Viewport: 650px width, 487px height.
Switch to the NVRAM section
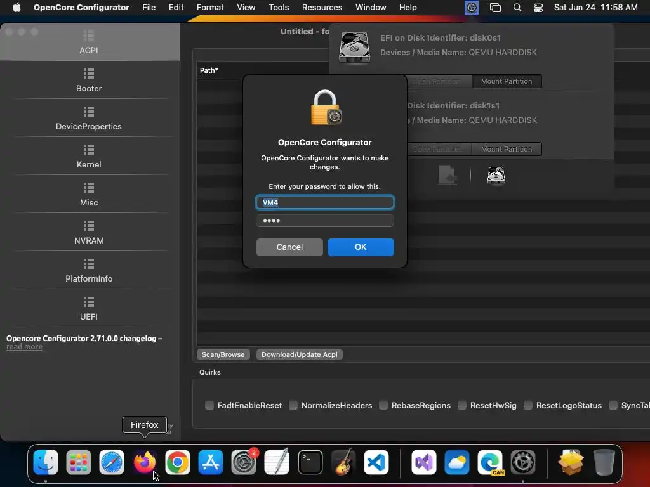(89, 233)
